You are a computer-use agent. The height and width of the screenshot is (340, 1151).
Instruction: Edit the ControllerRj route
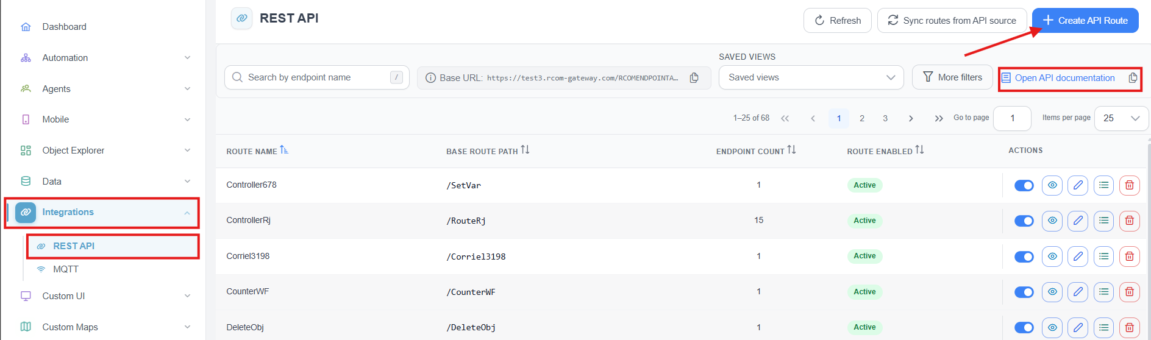[1078, 221]
